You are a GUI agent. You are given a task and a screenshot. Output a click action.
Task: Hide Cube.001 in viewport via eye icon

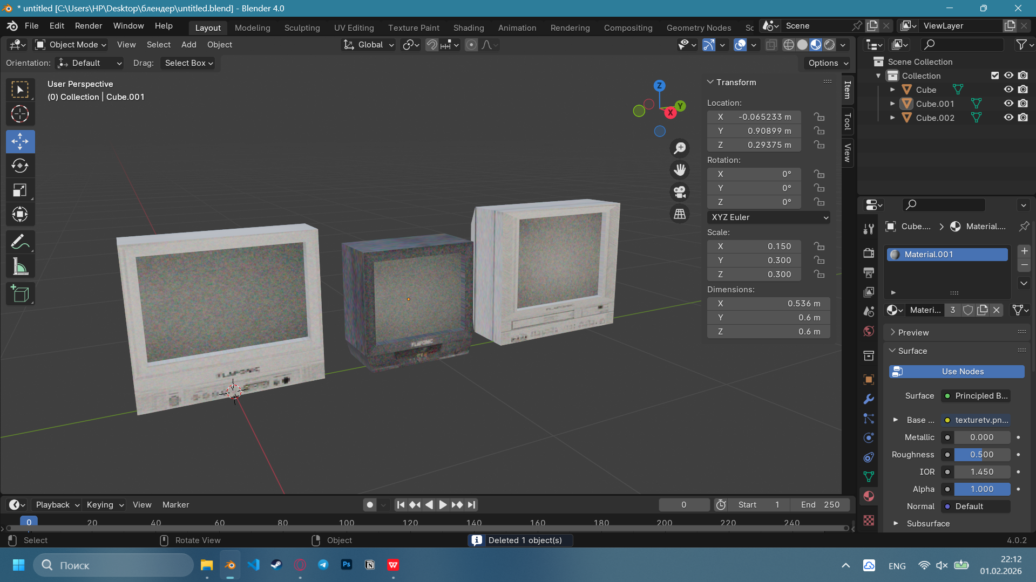click(x=1008, y=104)
